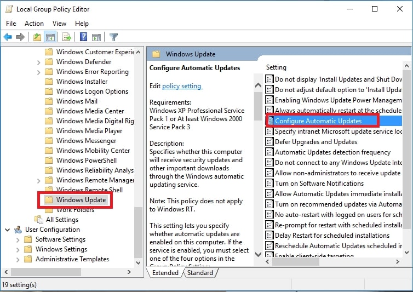Click the Forward arrow toolbar icon

point(20,37)
